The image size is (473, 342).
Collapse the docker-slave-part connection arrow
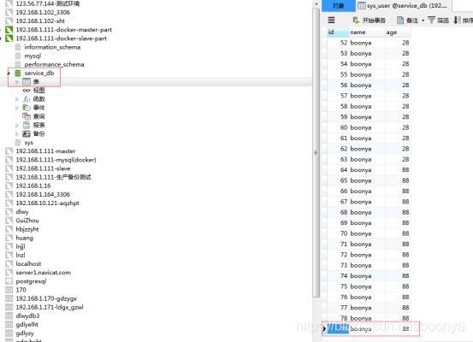[x=1, y=38]
